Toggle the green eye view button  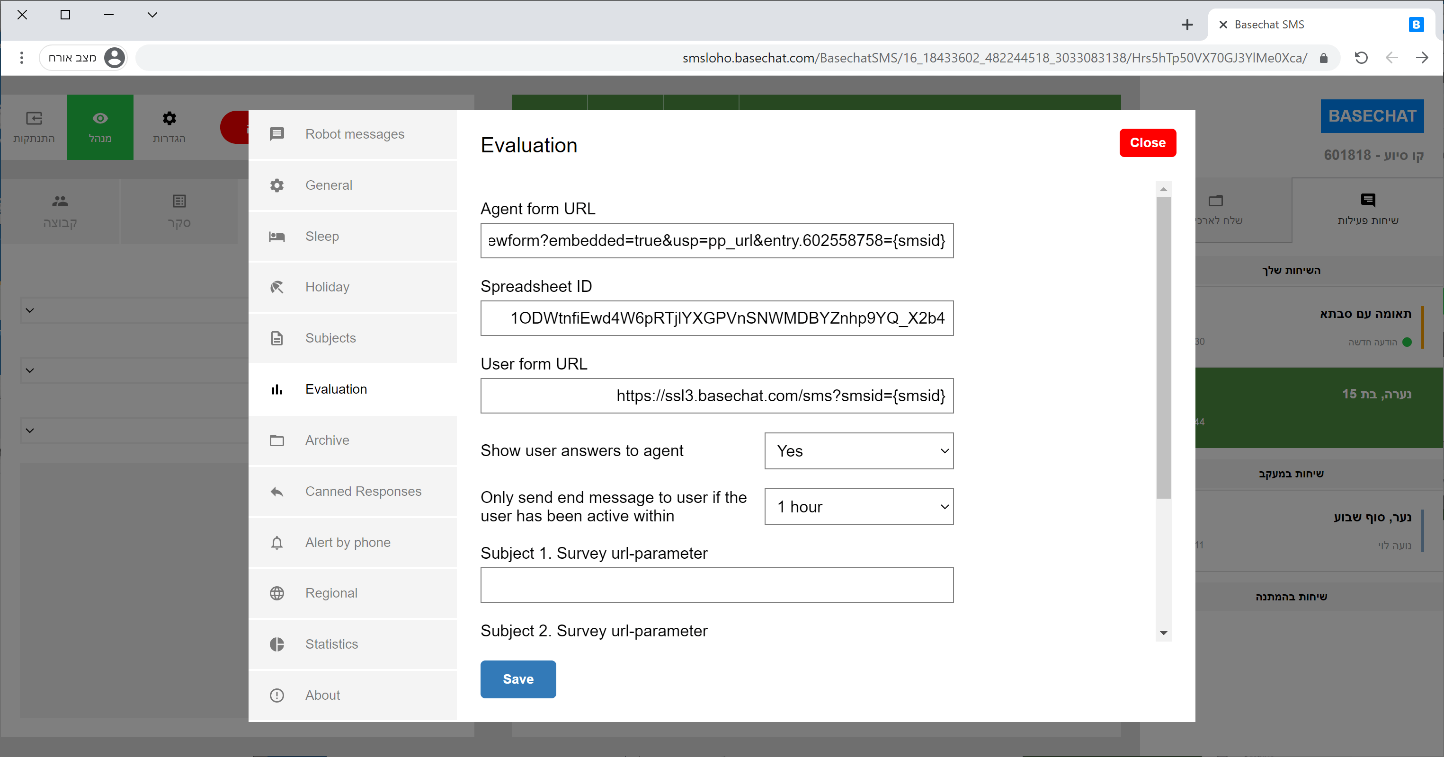(x=100, y=127)
